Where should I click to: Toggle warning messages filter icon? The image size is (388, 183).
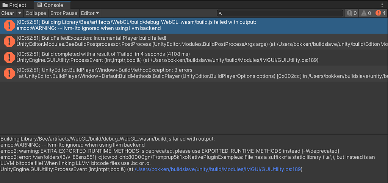[366, 13]
